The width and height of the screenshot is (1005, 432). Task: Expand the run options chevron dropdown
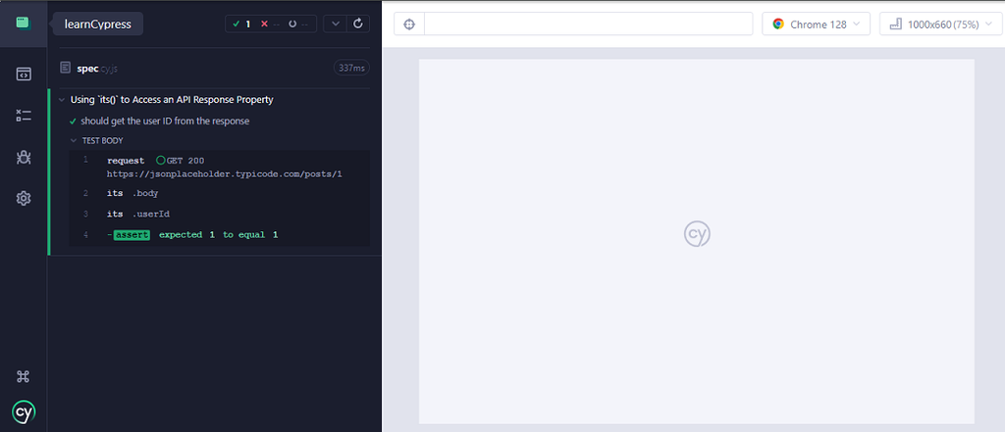point(335,24)
